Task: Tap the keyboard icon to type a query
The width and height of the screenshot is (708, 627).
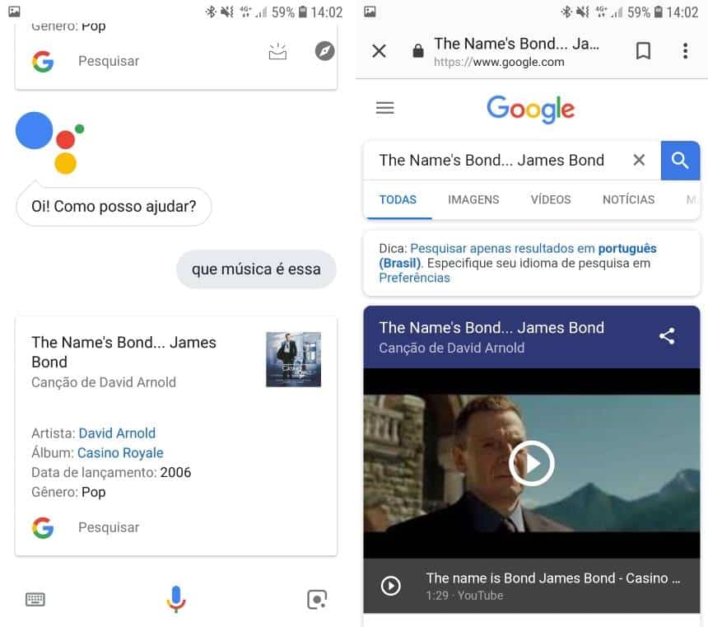Action: [x=35, y=600]
